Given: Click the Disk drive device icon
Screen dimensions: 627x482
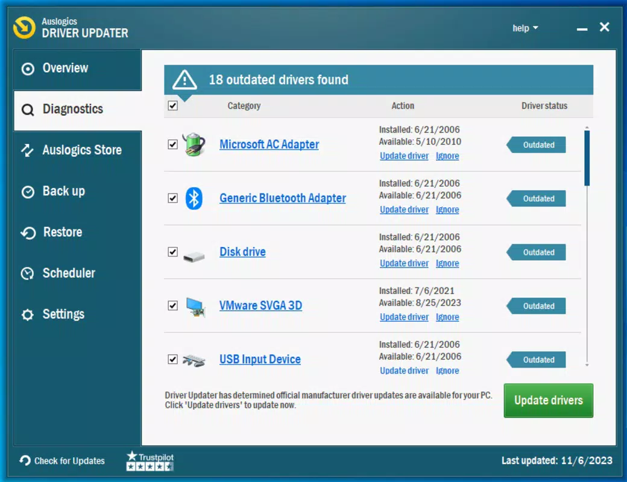Looking at the screenshot, I should [194, 256].
